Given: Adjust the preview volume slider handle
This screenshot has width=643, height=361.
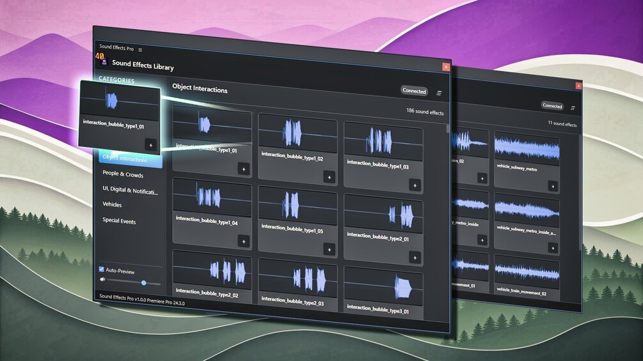Looking at the screenshot, I should pyautogui.click(x=143, y=283).
